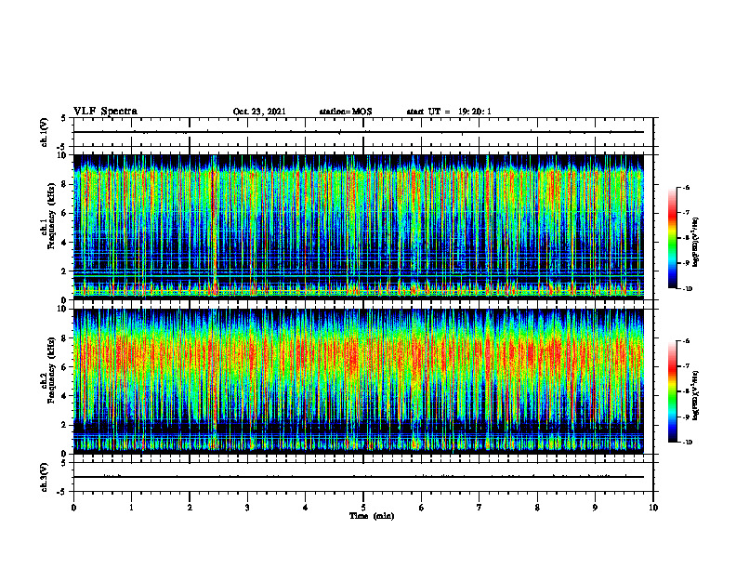Click the 'Time (min)' axis label
The width and height of the screenshot is (736, 569).
pos(372,516)
